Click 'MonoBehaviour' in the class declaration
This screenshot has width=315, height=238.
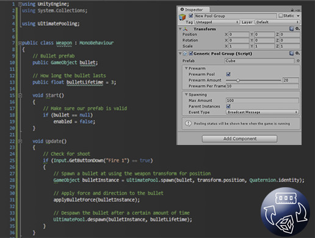pos(96,43)
